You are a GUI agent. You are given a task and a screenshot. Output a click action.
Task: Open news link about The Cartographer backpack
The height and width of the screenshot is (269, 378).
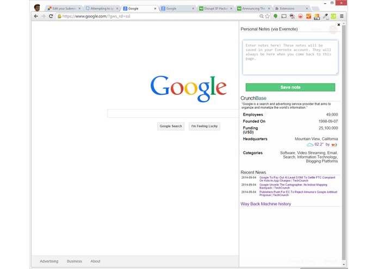point(293,186)
